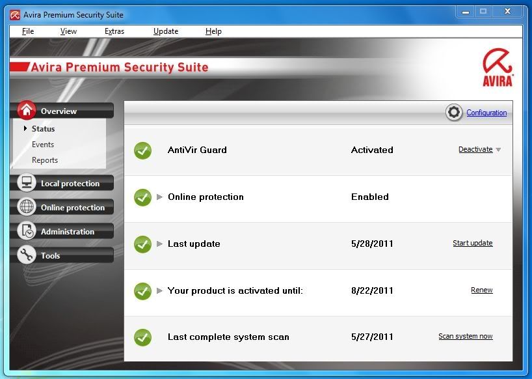Click green check icon beside Last update
Screen dimensions: 532x379
142,244
